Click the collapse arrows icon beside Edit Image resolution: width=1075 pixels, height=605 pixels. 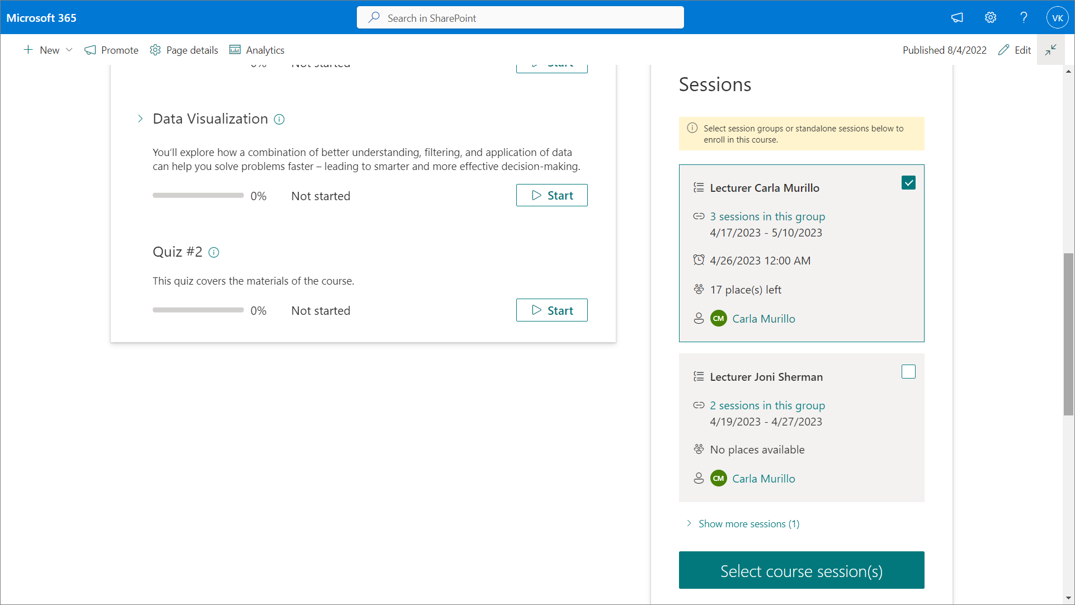coord(1050,50)
